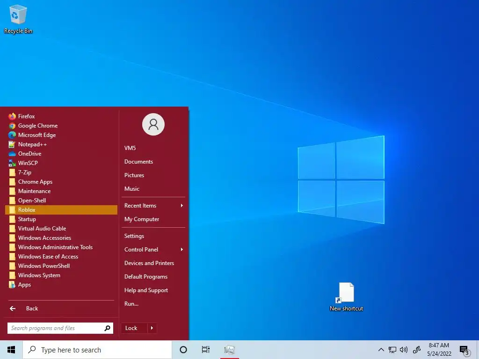Click the Lock button

[134, 328]
